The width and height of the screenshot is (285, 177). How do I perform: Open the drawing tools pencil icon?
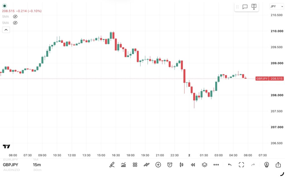(112, 165)
